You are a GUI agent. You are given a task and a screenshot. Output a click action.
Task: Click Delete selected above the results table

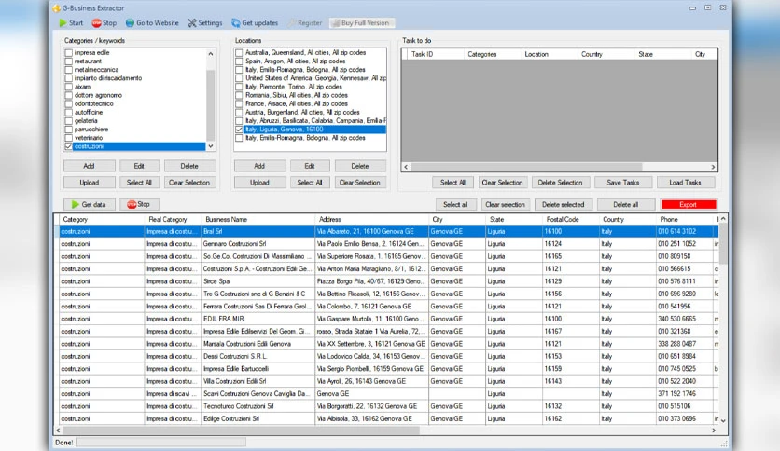coord(564,204)
